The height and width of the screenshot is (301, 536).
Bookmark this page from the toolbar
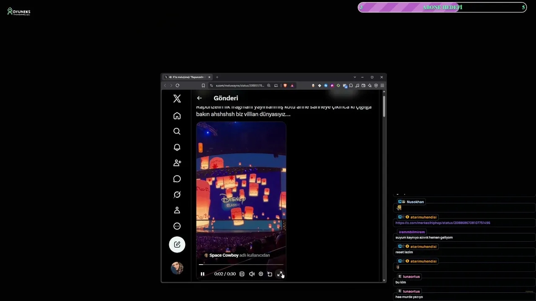coord(203,86)
